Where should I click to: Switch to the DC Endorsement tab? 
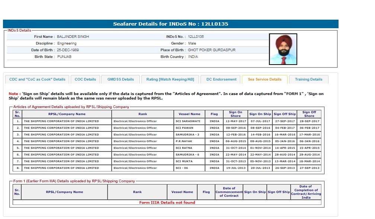(x=221, y=79)
